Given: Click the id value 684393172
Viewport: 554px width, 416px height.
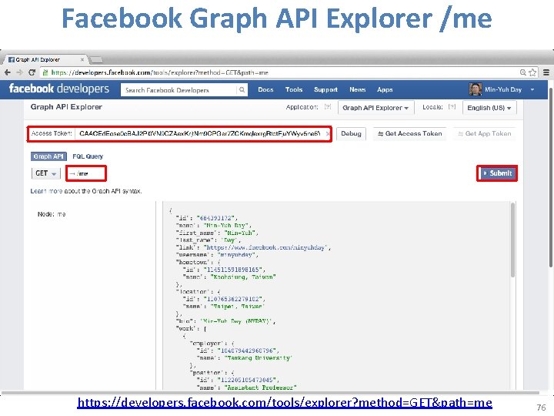Looking at the screenshot, I should pyautogui.click(x=216, y=218).
